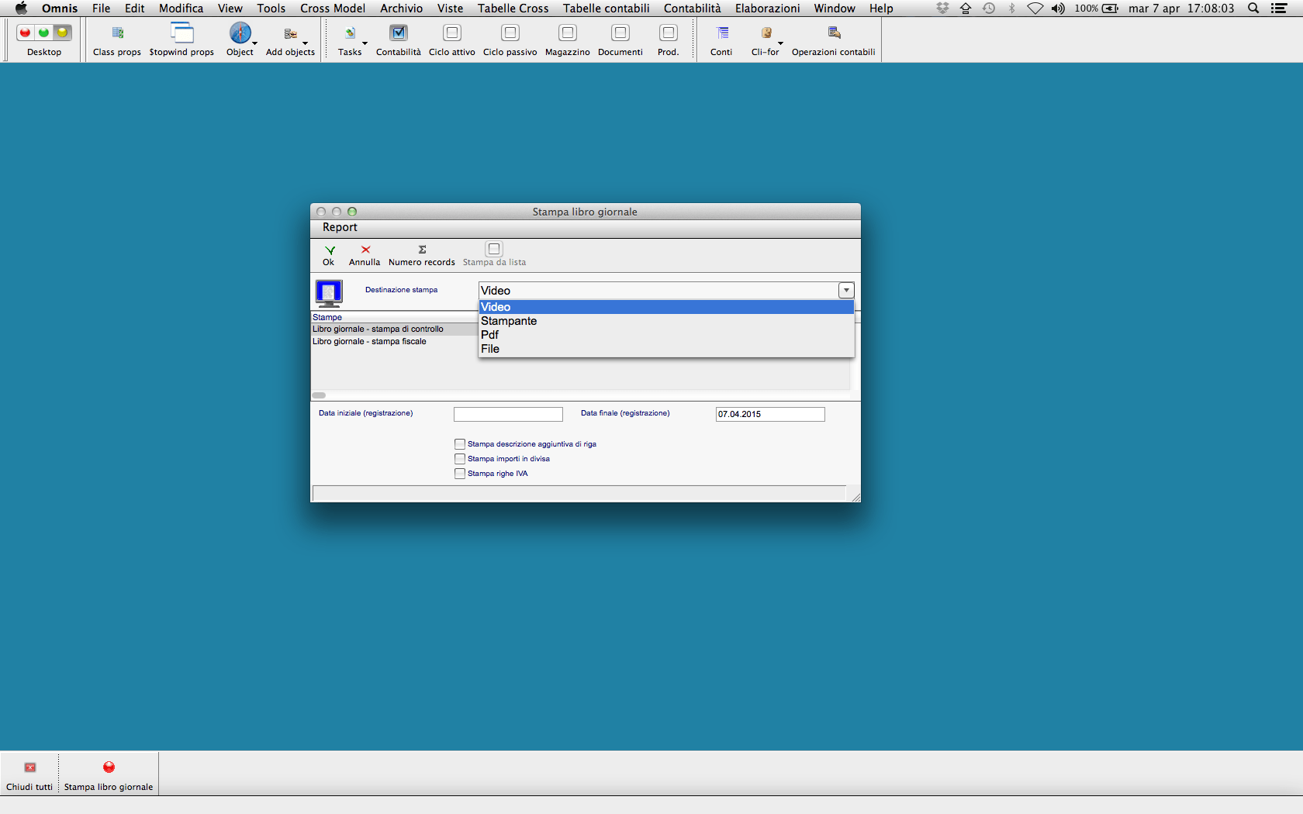Click Numero records sigma icon

pyautogui.click(x=422, y=250)
